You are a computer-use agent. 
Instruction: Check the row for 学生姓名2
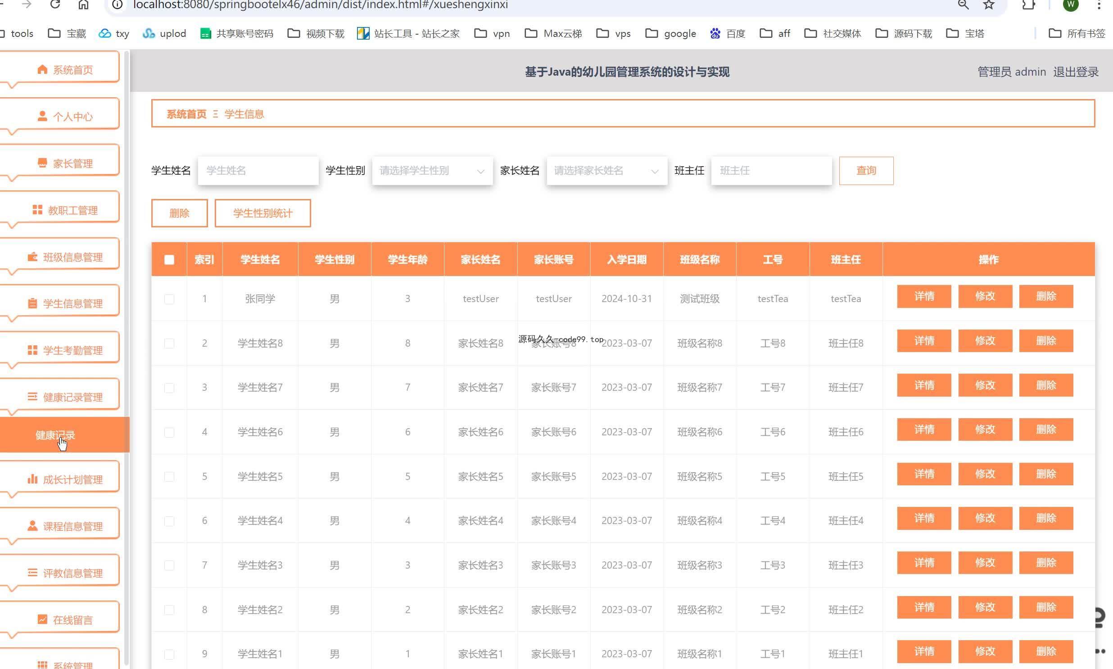169,610
